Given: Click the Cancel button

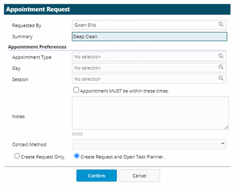Looking at the screenshot, I should point(139,175).
